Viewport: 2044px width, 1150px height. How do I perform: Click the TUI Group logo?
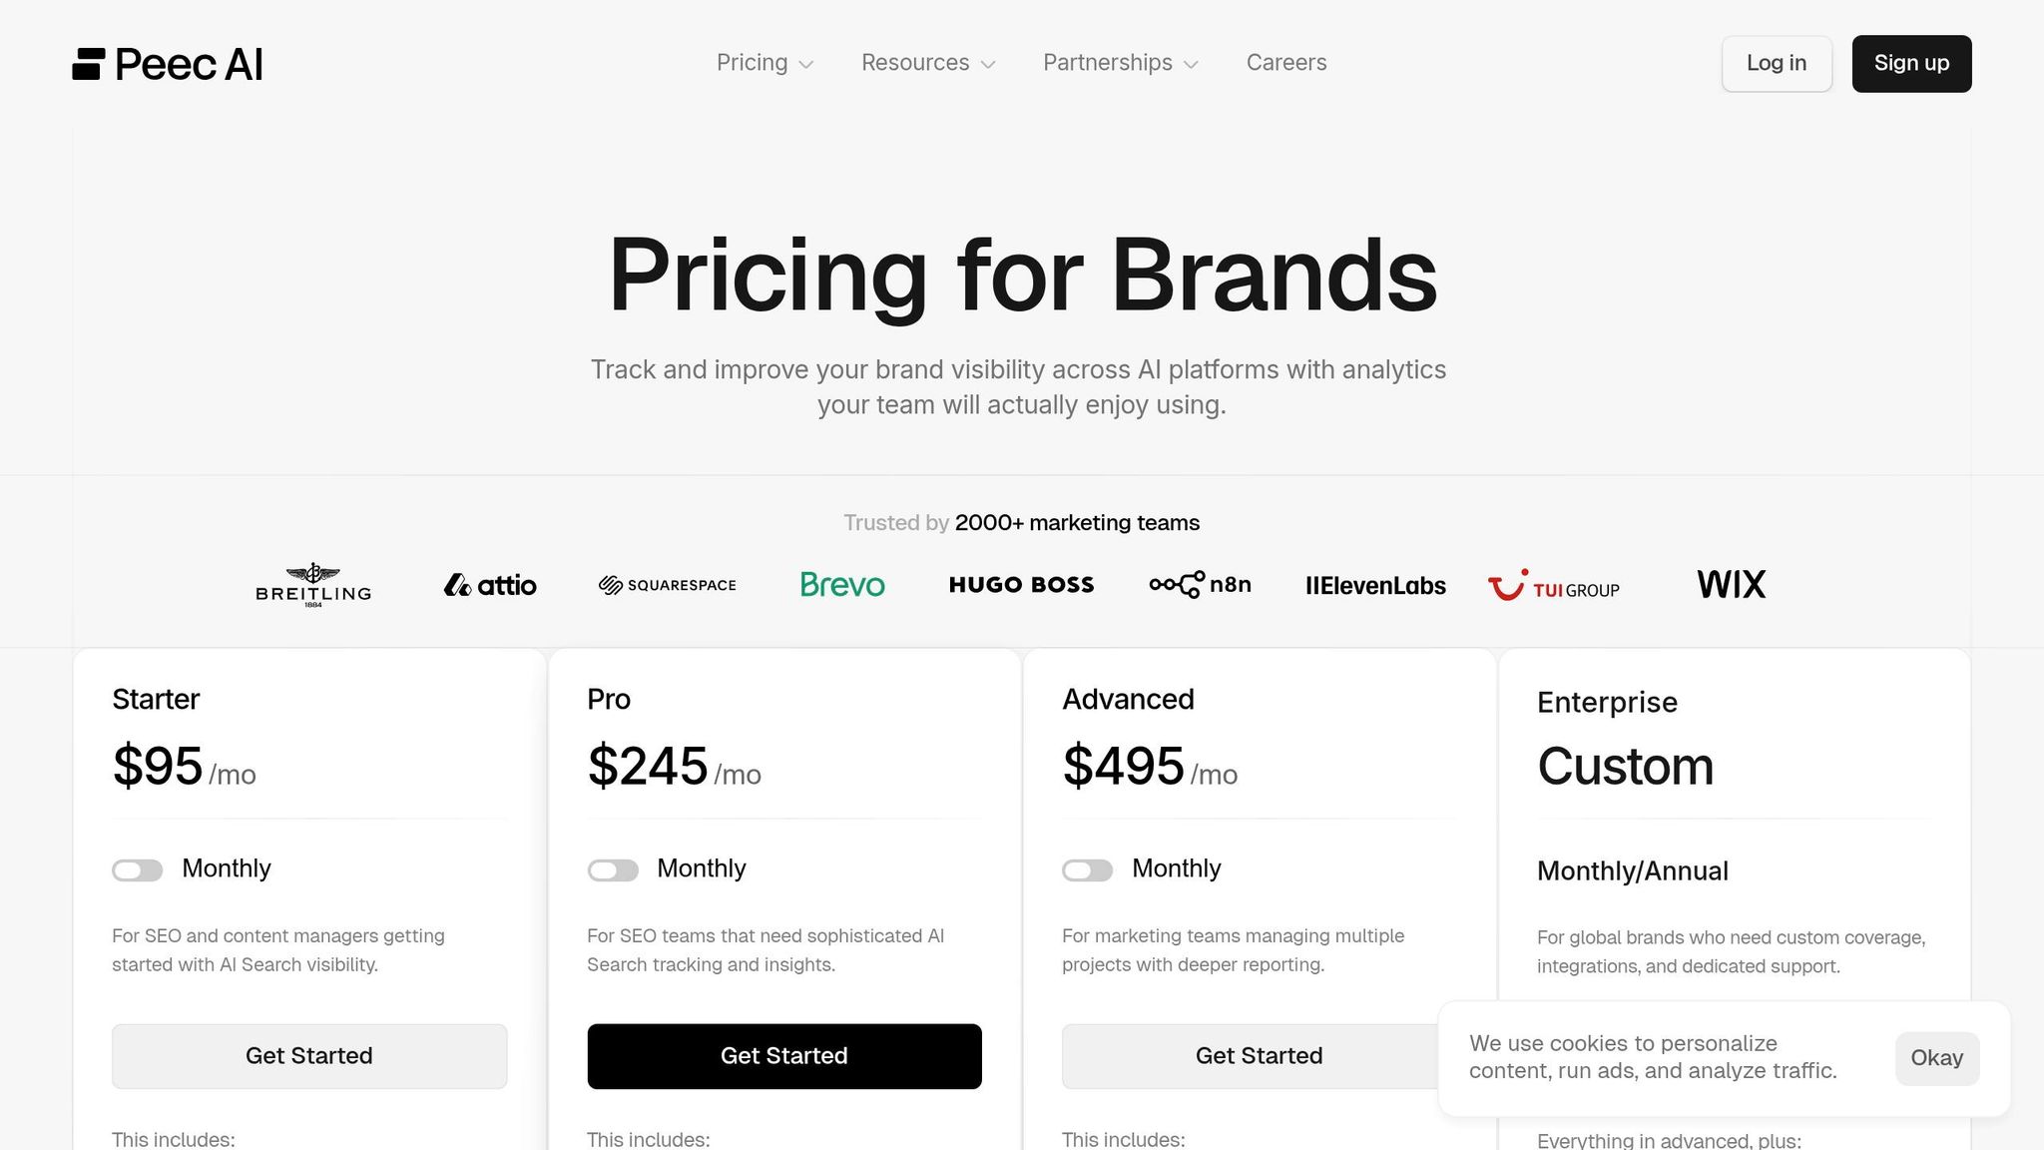[1553, 586]
